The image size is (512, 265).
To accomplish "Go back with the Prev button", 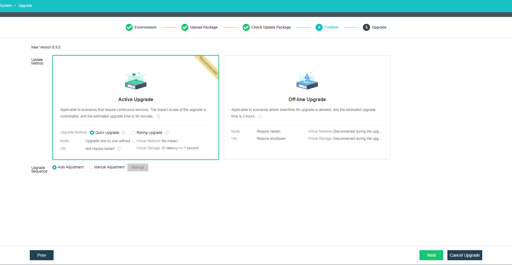I will point(42,255).
